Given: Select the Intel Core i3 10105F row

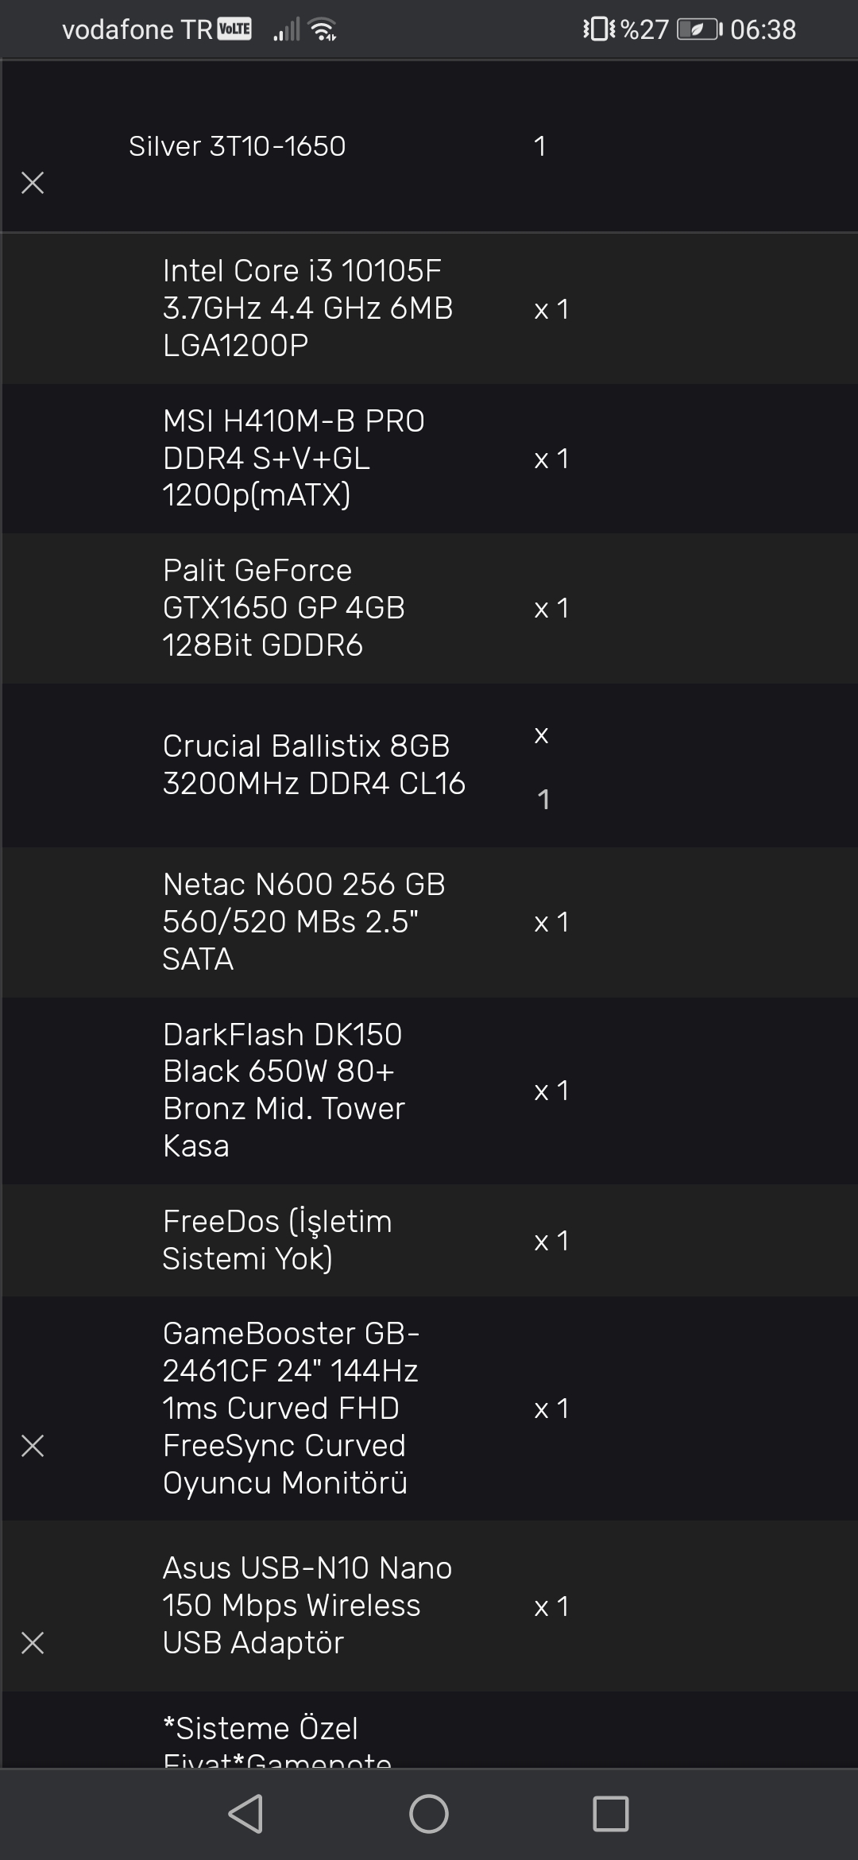Looking at the screenshot, I should tap(307, 308).
